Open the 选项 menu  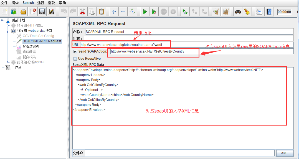tap(52, 3)
